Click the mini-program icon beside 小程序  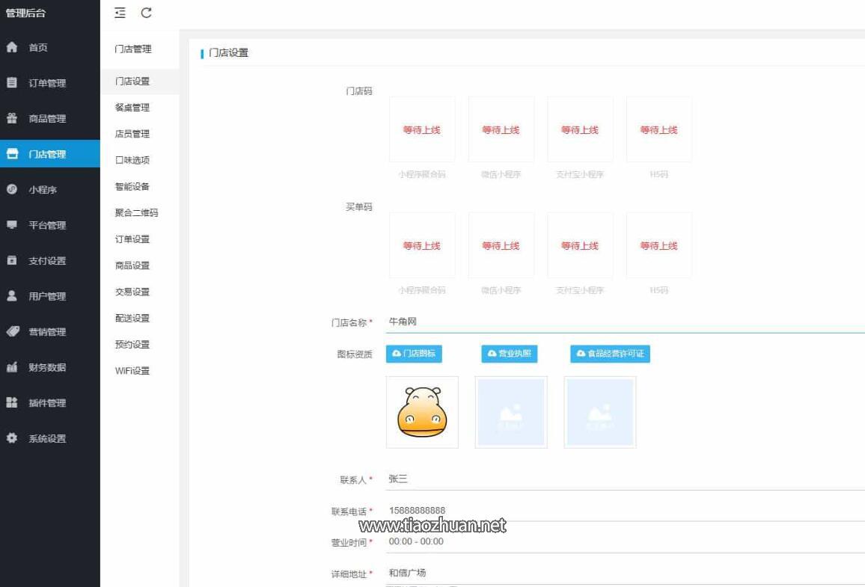click(x=12, y=189)
